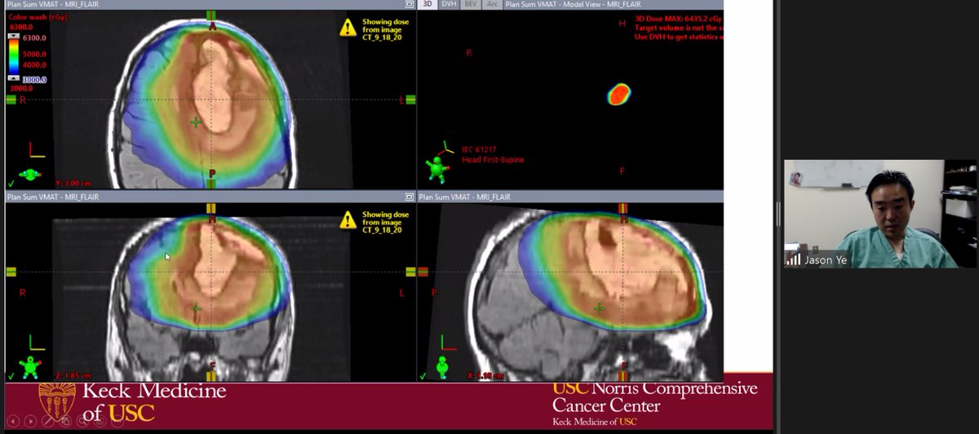
Task: Click warning icon in coronal view
Action: 348,219
